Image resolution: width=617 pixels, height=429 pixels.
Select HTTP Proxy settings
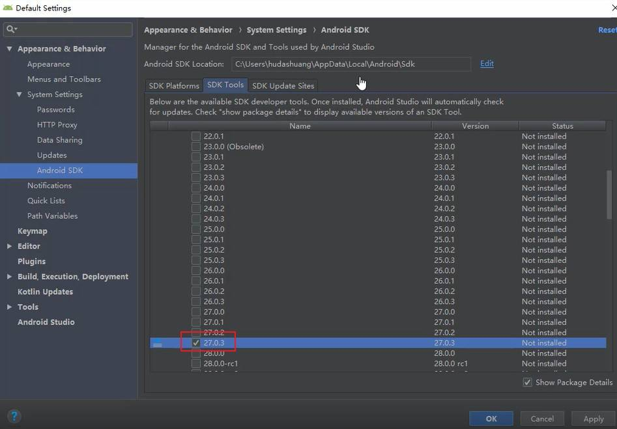pos(57,124)
